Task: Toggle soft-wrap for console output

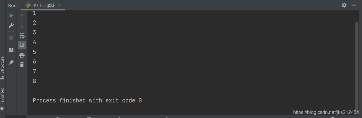Action: pos(22,36)
